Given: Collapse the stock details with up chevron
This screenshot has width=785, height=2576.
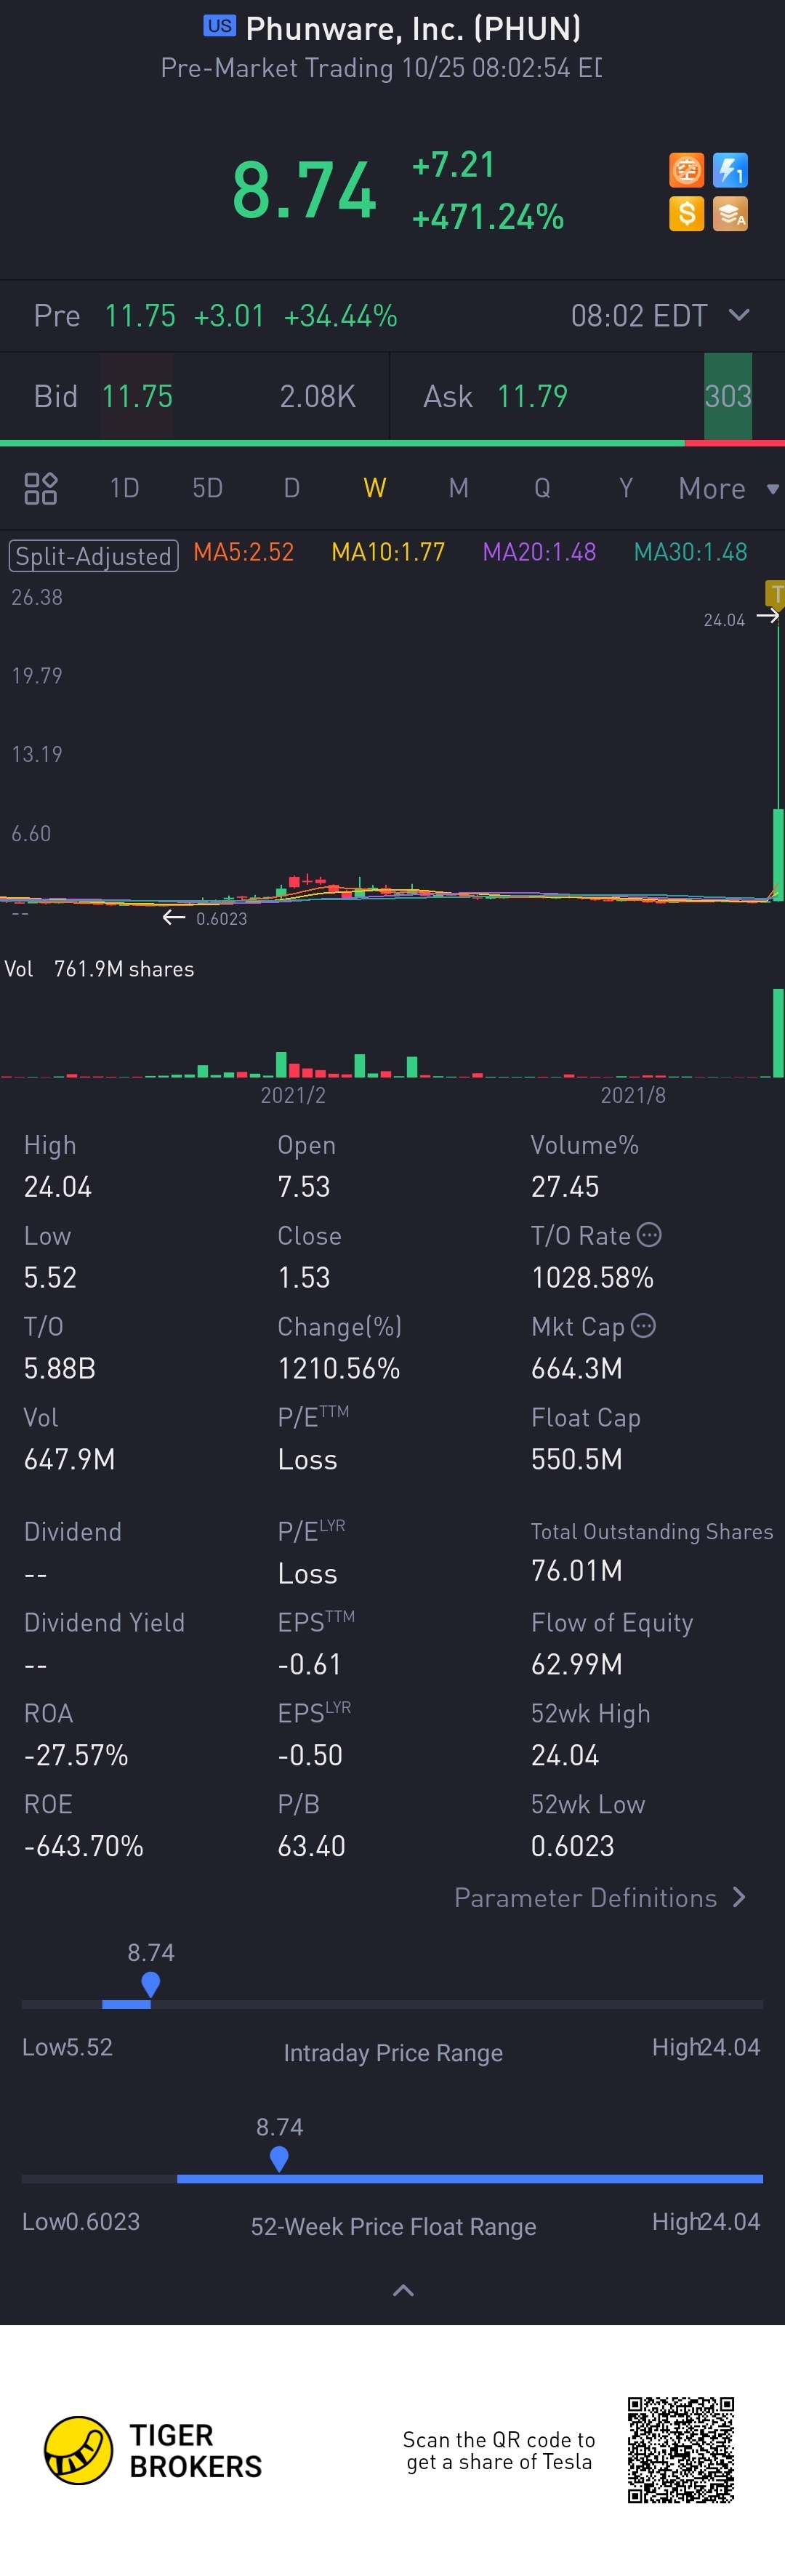Looking at the screenshot, I should point(403,2290).
